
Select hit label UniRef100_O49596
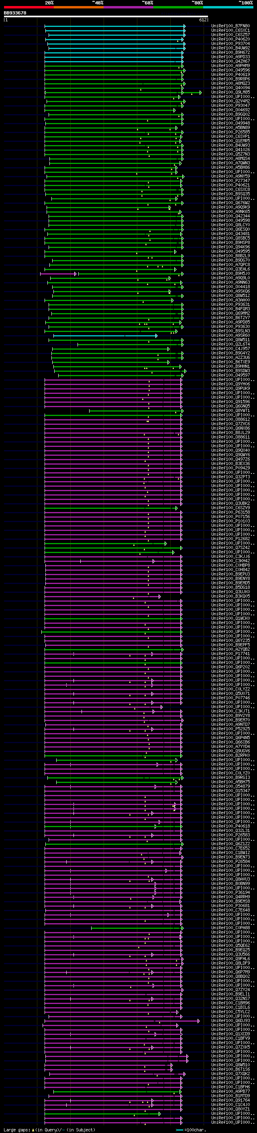click(230, 70)
